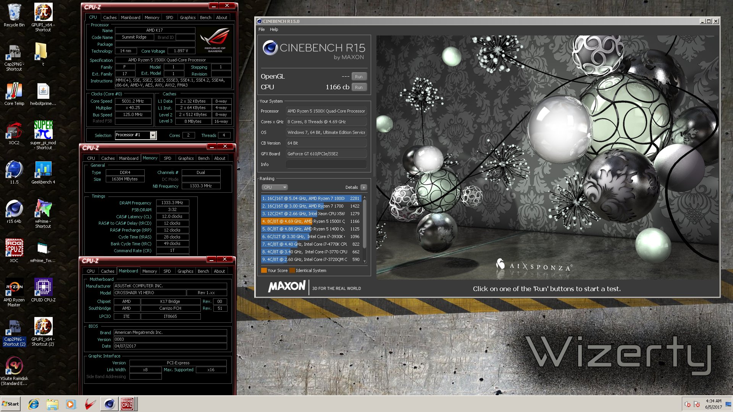Screen dimensions: 733x412
Task: Open the Action Center flag tray icon
Action: (x=697, y=404)
